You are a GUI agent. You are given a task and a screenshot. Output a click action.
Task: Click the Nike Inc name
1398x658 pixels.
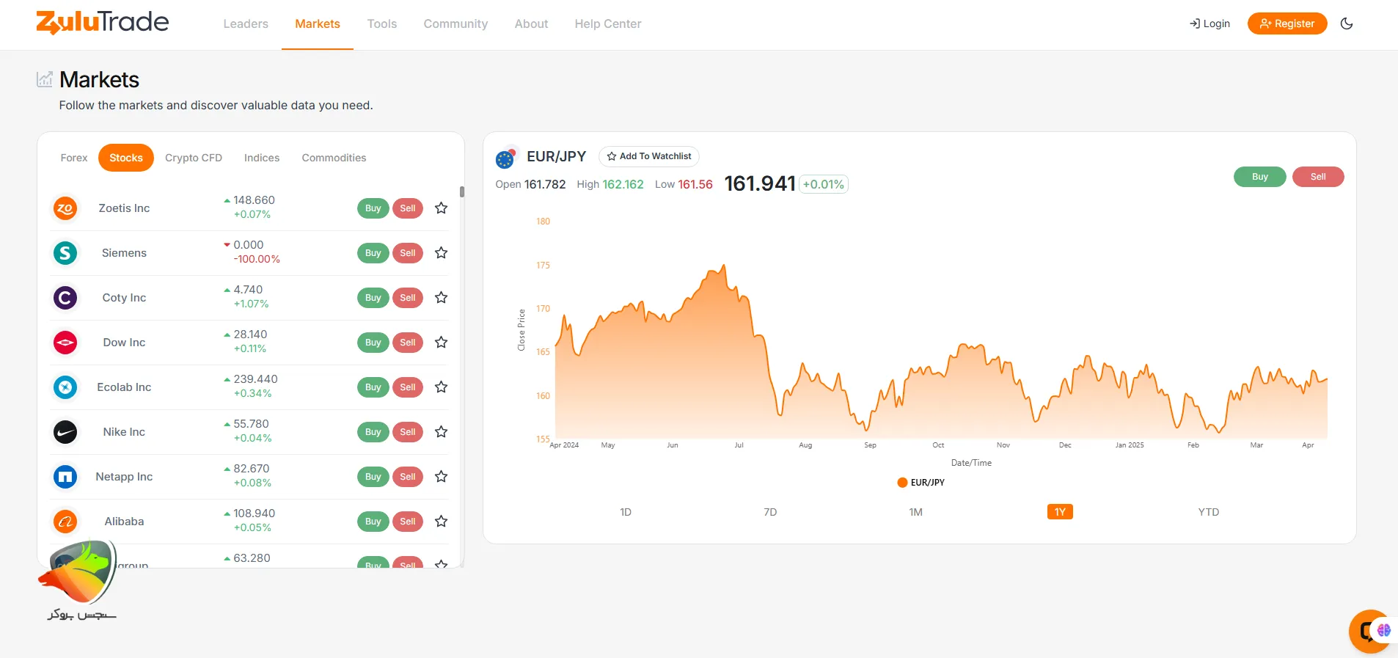coord(124,432)
